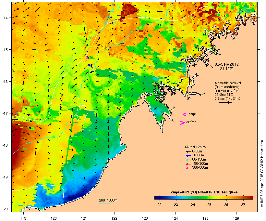The width and height of the screenshot is (266, 221).
Task: Click the temperature colorbar
Action: (x=204, y=198)
